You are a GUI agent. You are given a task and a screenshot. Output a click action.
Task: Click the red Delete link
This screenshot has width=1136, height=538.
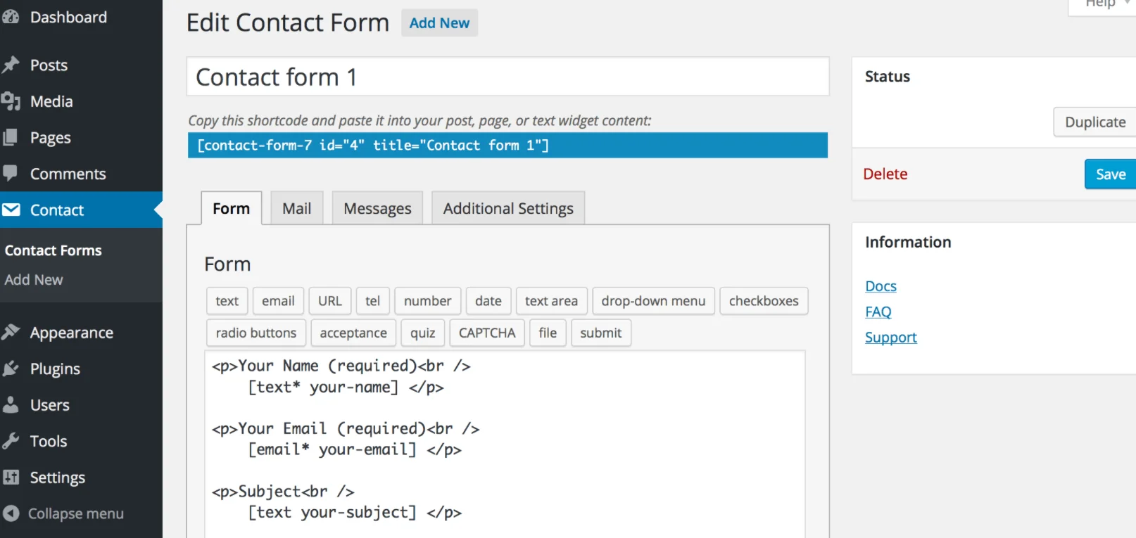pyautogui.click(x=885, y=174)
